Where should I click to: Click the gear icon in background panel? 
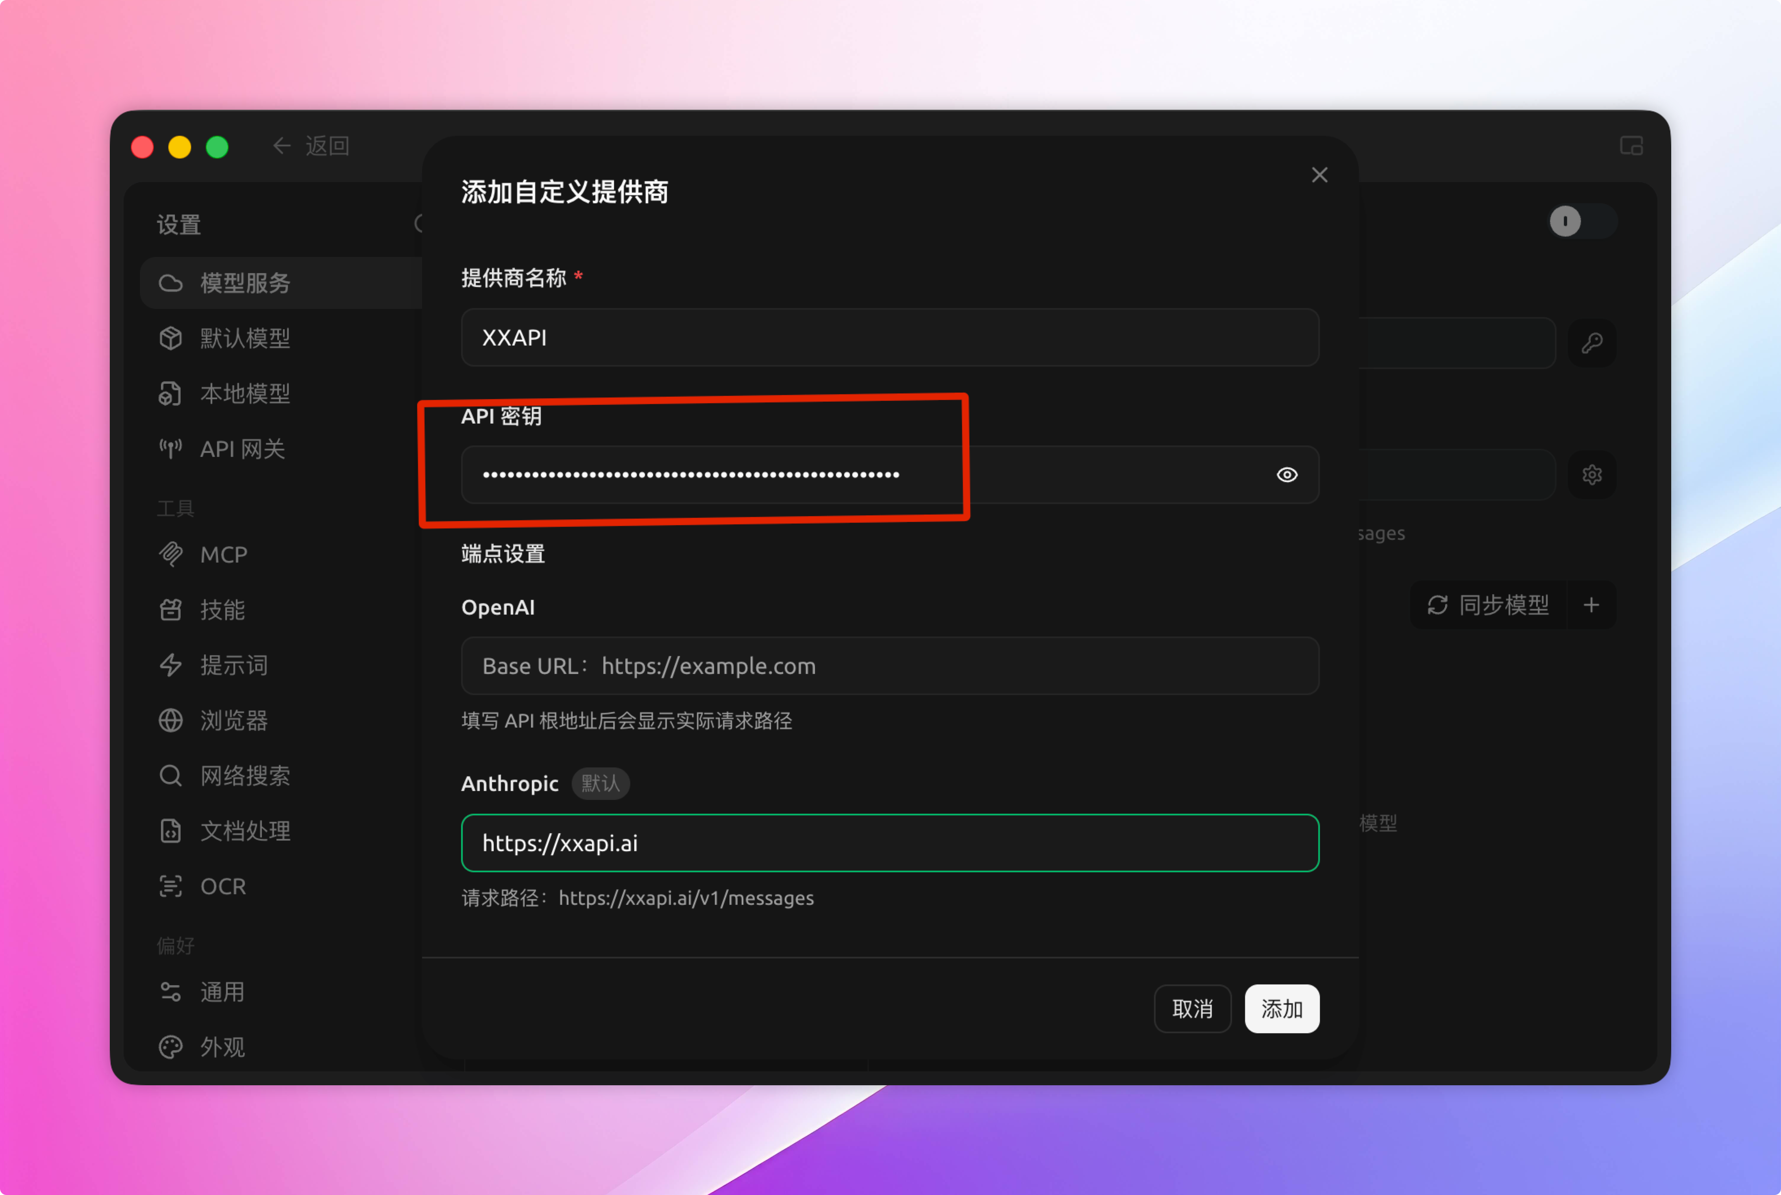(x=1592, y=475)
